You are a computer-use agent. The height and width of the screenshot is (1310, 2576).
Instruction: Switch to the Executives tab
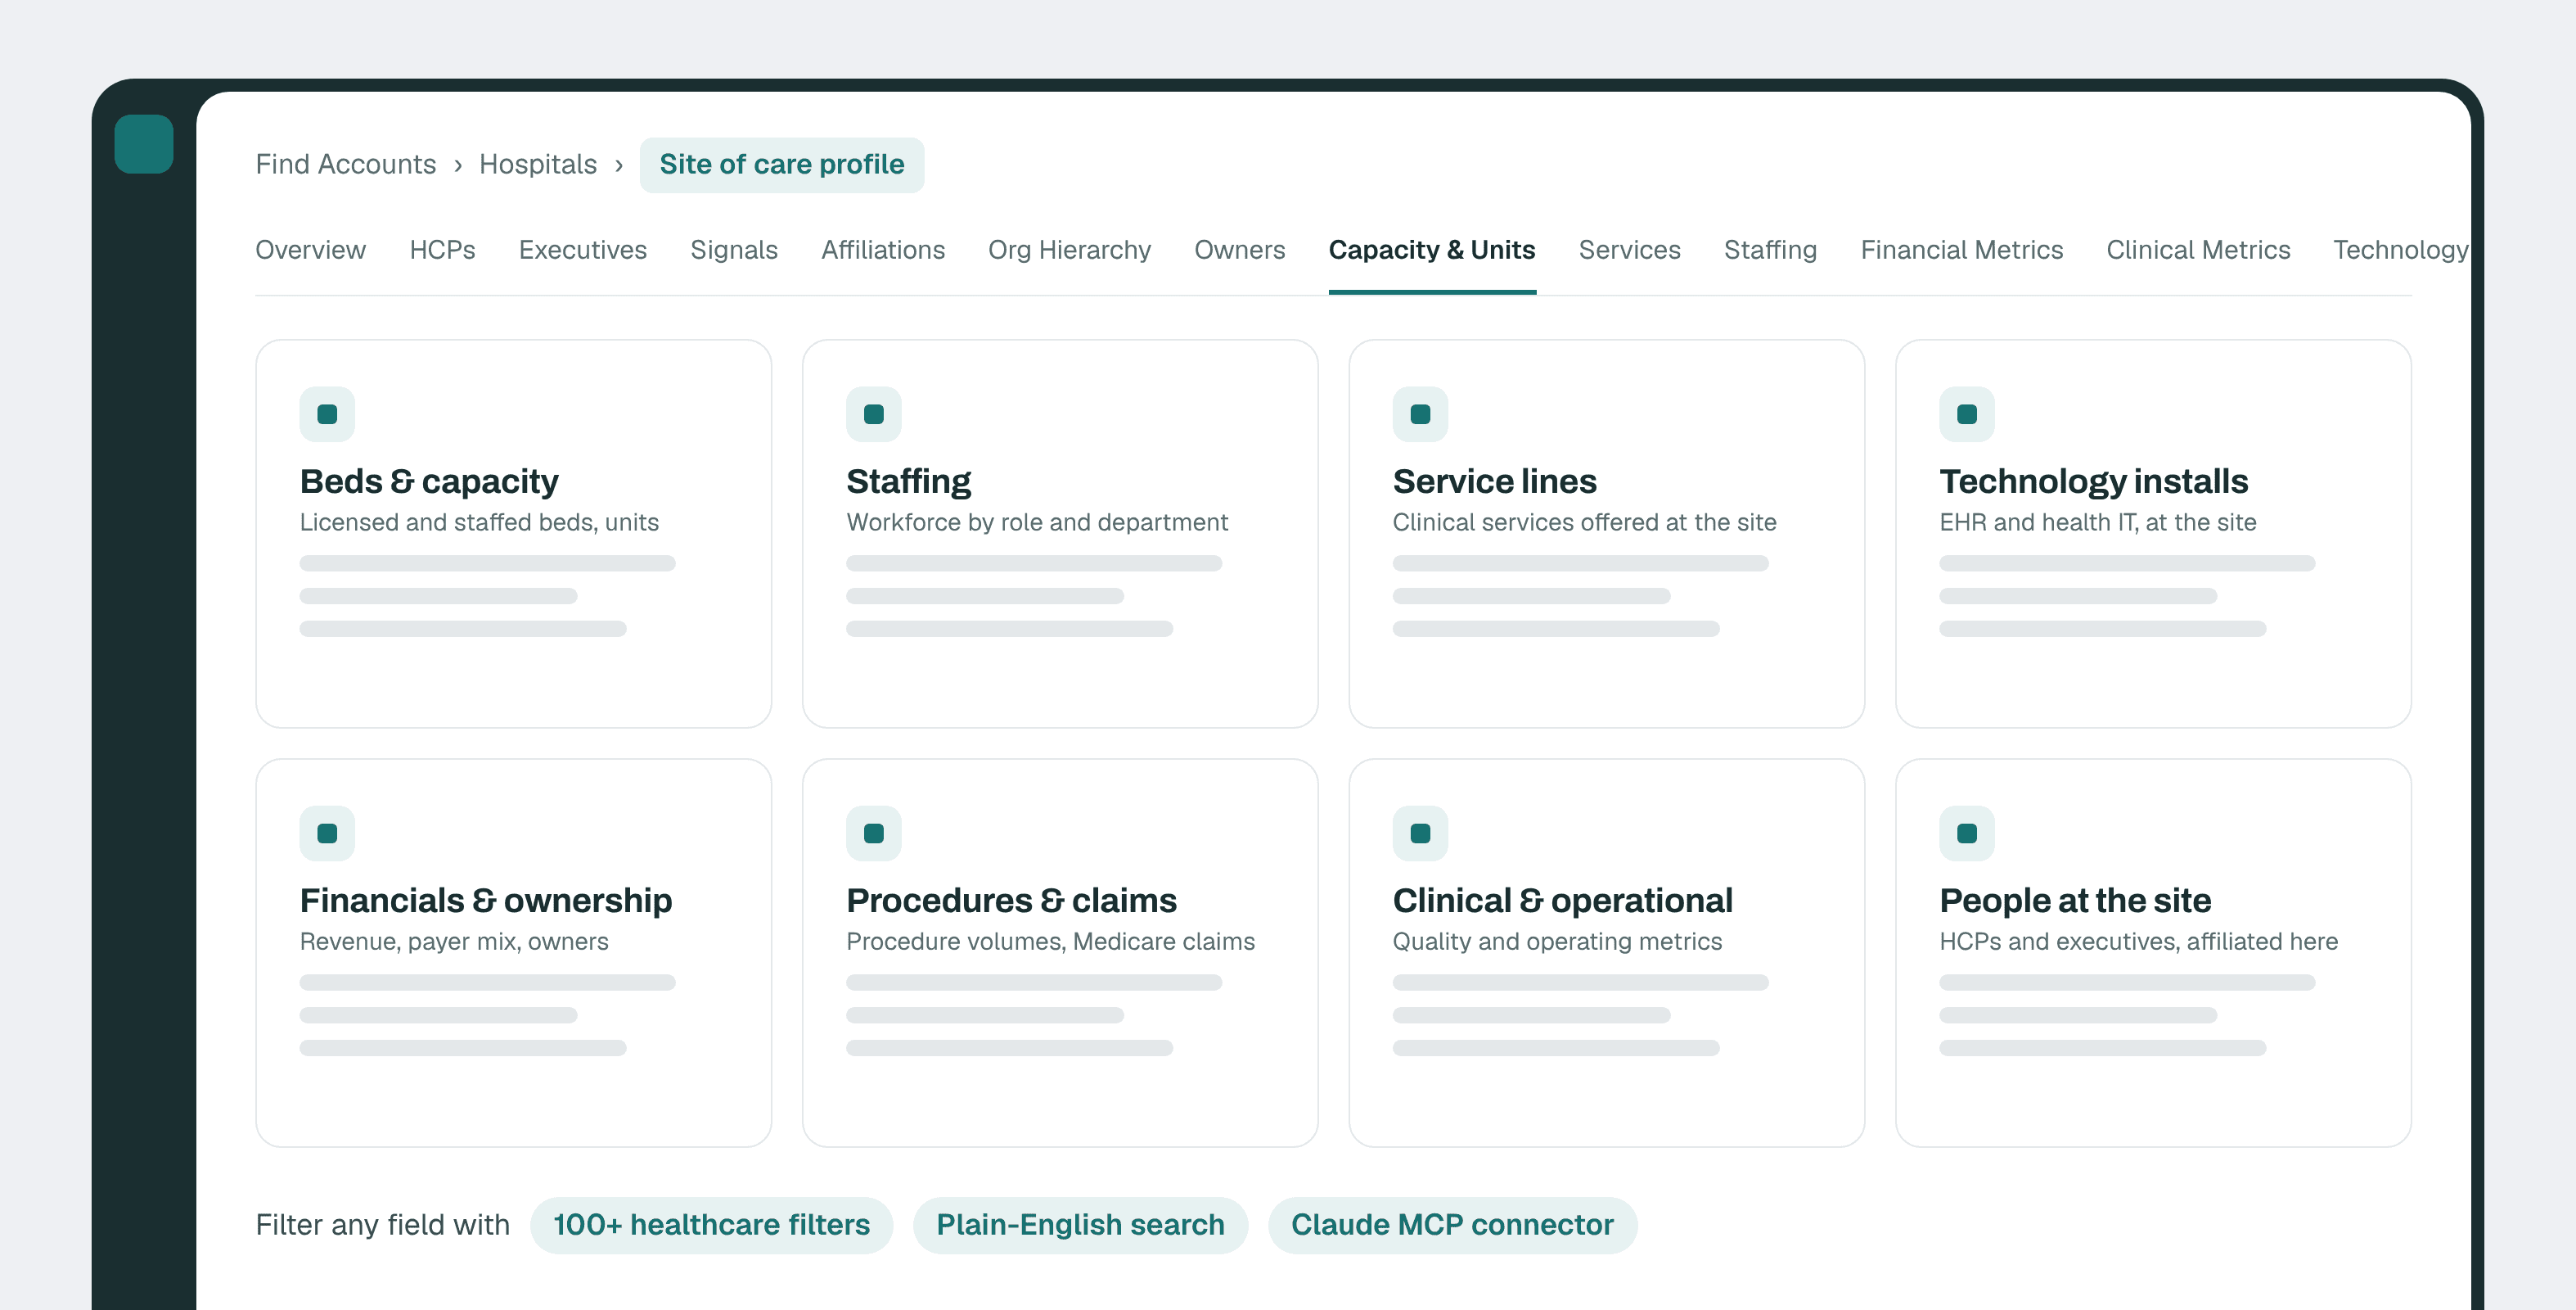coord(583,251)
